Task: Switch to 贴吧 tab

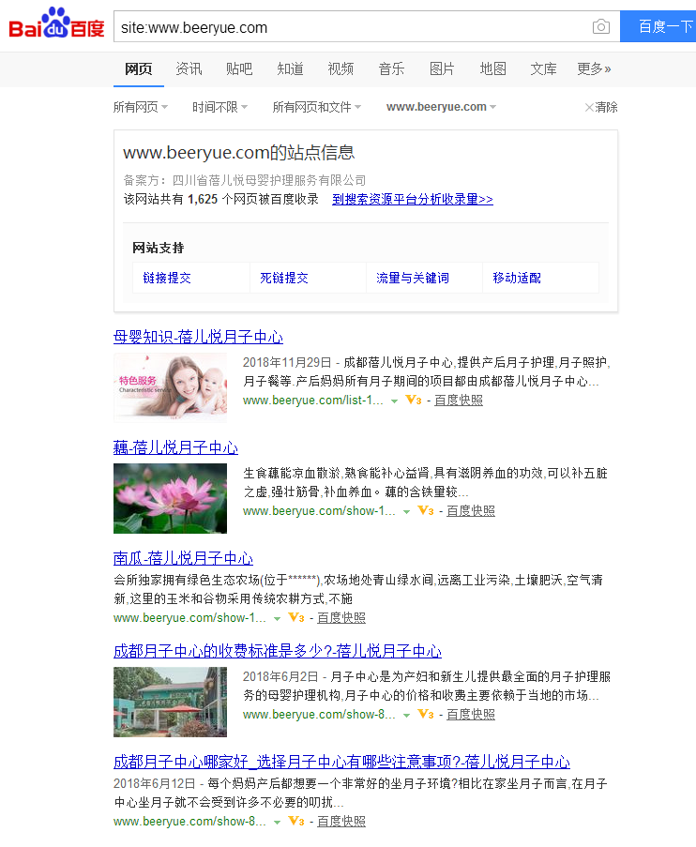Action: (x=239, y=69)
